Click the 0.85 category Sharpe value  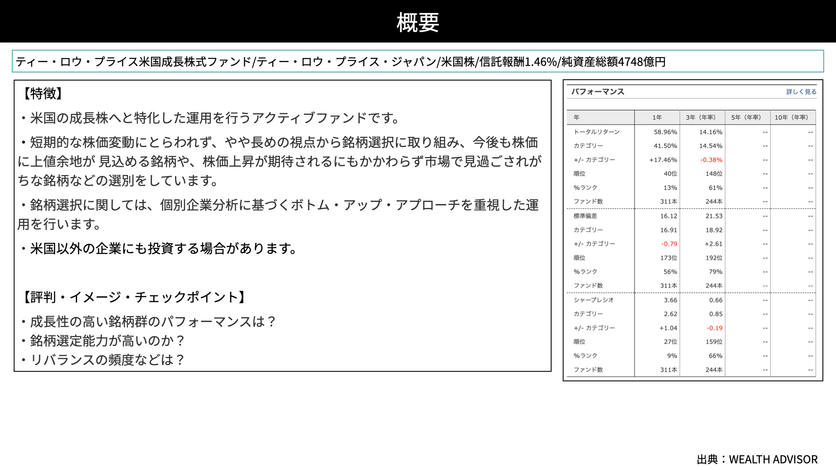716,314
